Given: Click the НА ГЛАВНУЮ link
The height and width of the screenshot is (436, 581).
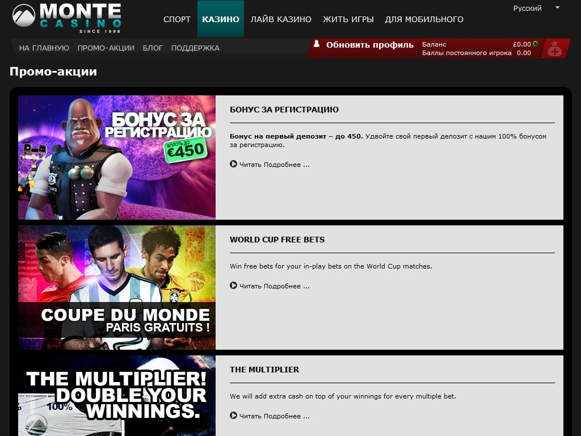Looking at the screenshot, I should click(x=44, y=48).
